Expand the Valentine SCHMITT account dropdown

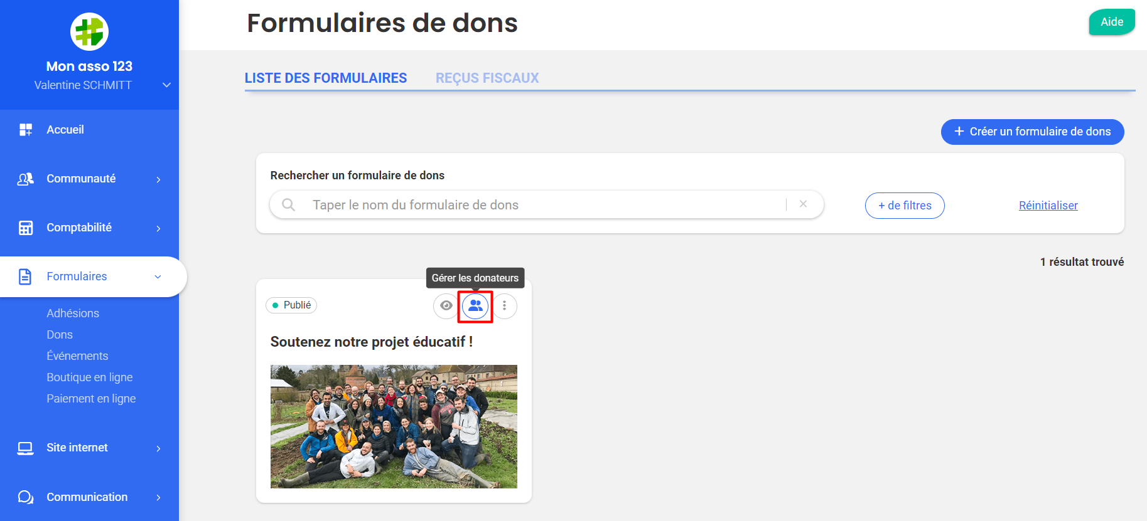click(166, 85)
